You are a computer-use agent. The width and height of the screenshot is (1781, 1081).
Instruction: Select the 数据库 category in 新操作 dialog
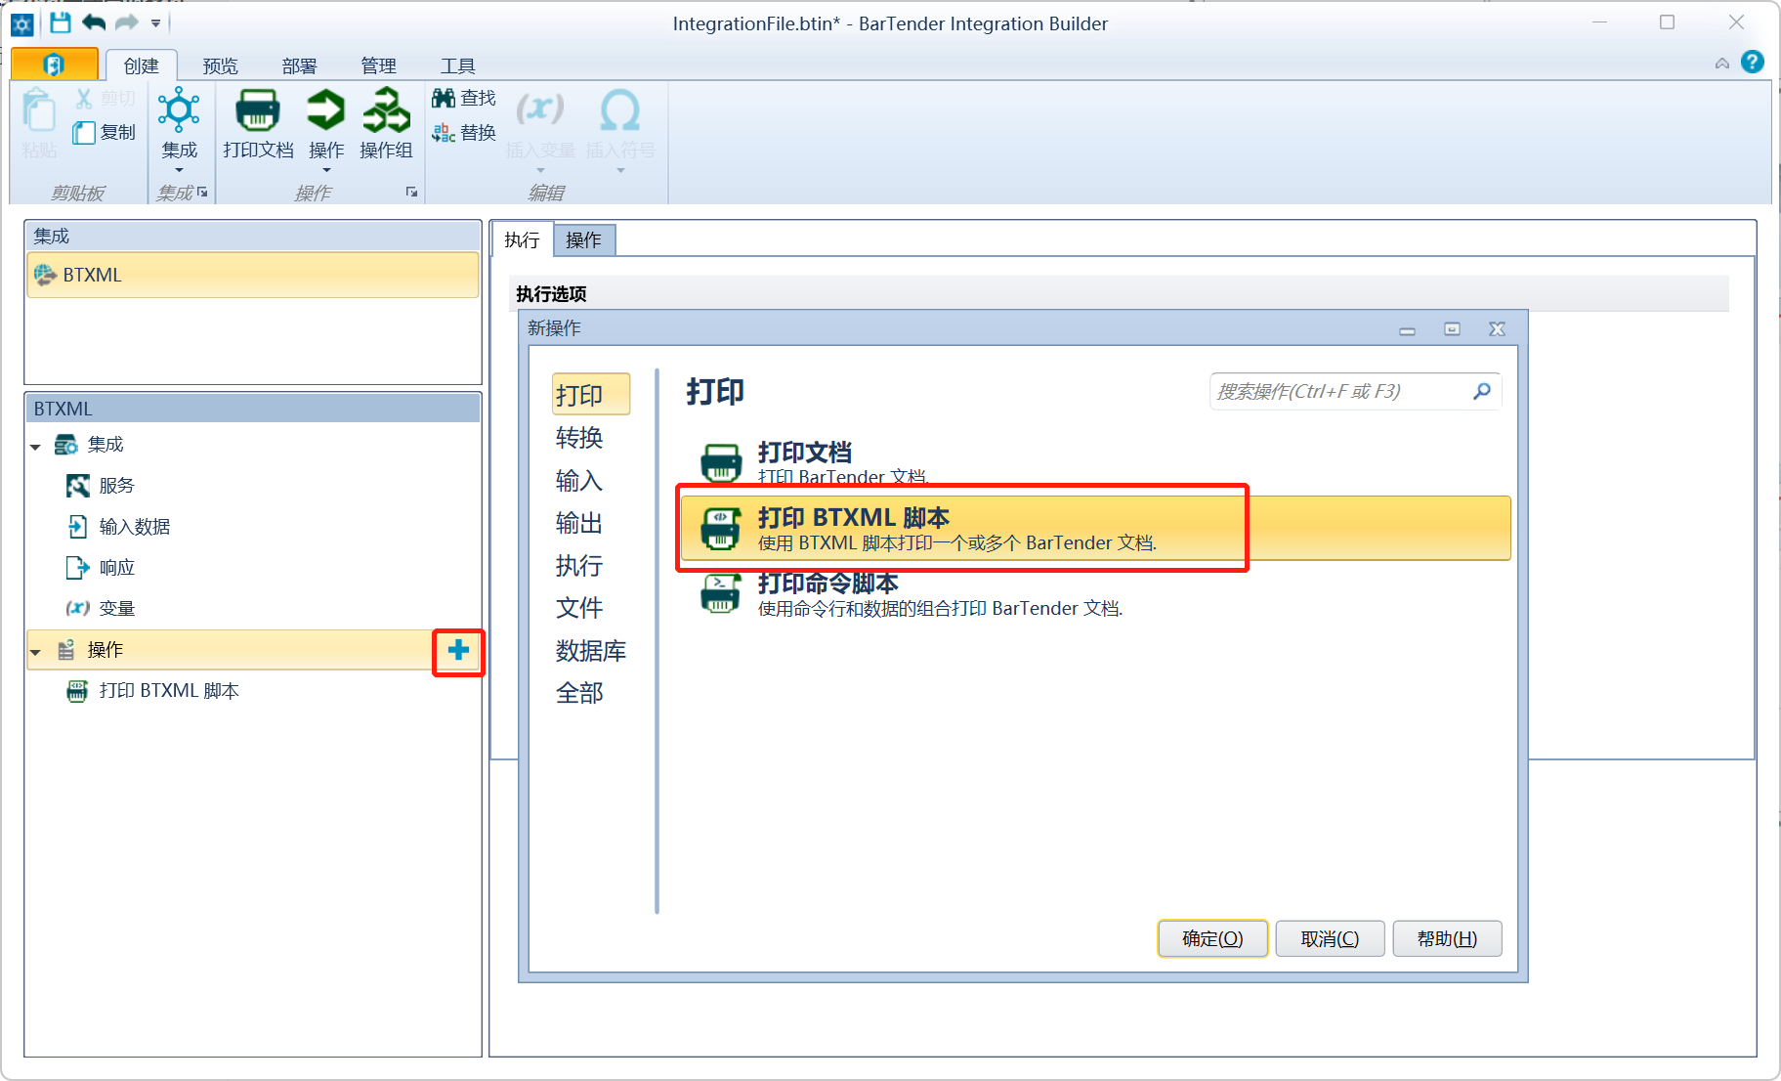pos(591,651)
